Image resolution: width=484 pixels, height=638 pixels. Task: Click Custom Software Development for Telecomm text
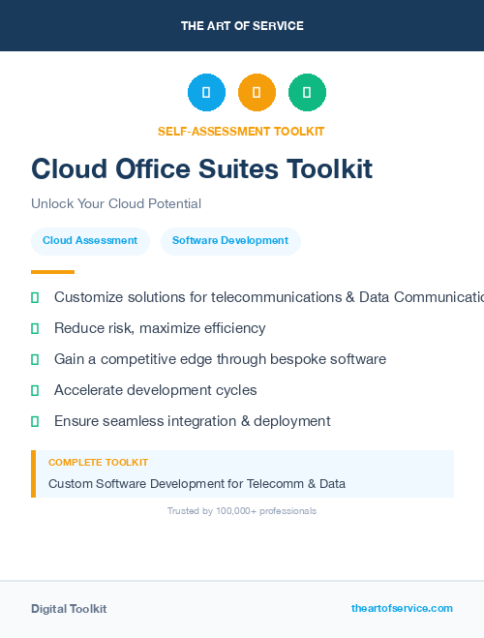197,484
